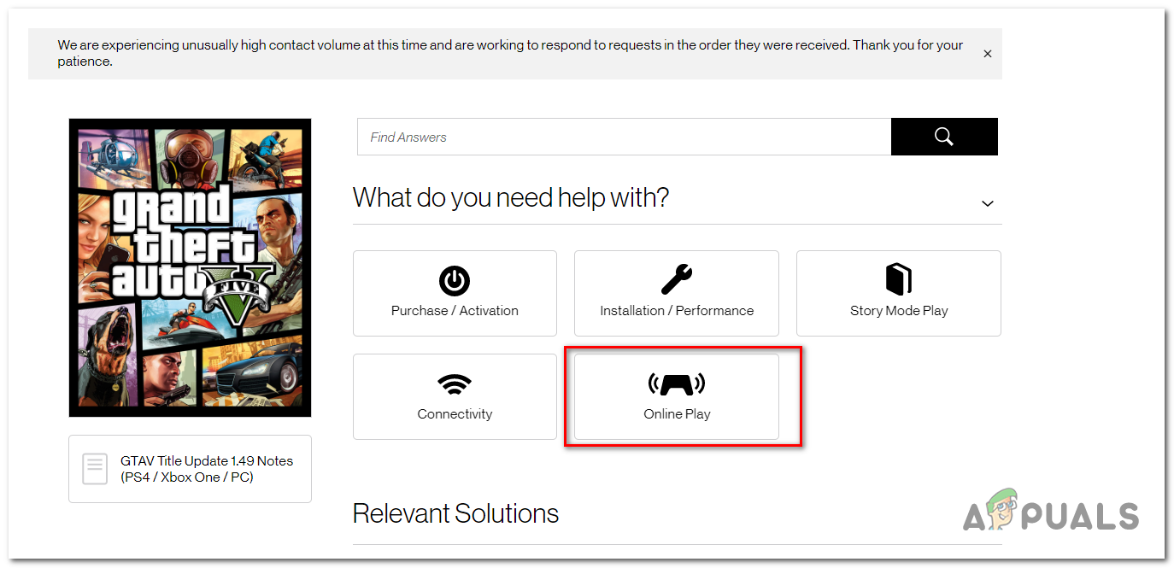The width and height of the screenshot is (1174, 568).
Task: Open the Grand Theft Auto V cover art
Action: tap(190, 267)
